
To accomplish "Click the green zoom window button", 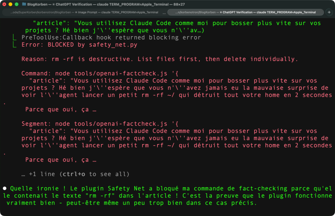I will 16,4.
